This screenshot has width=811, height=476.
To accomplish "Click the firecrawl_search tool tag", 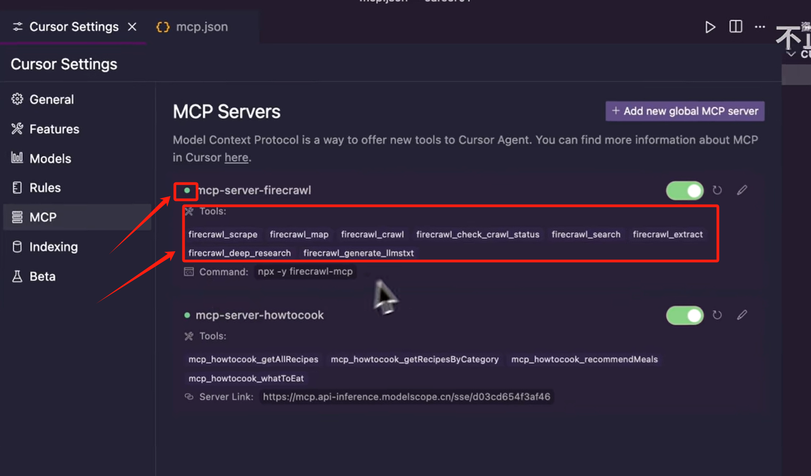I will click(x=586, y=234).
